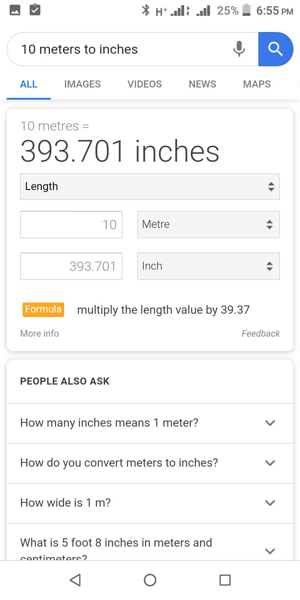Click the Feedback link
The height and width of the screenshot is (600, 300).
pos(261,333)
